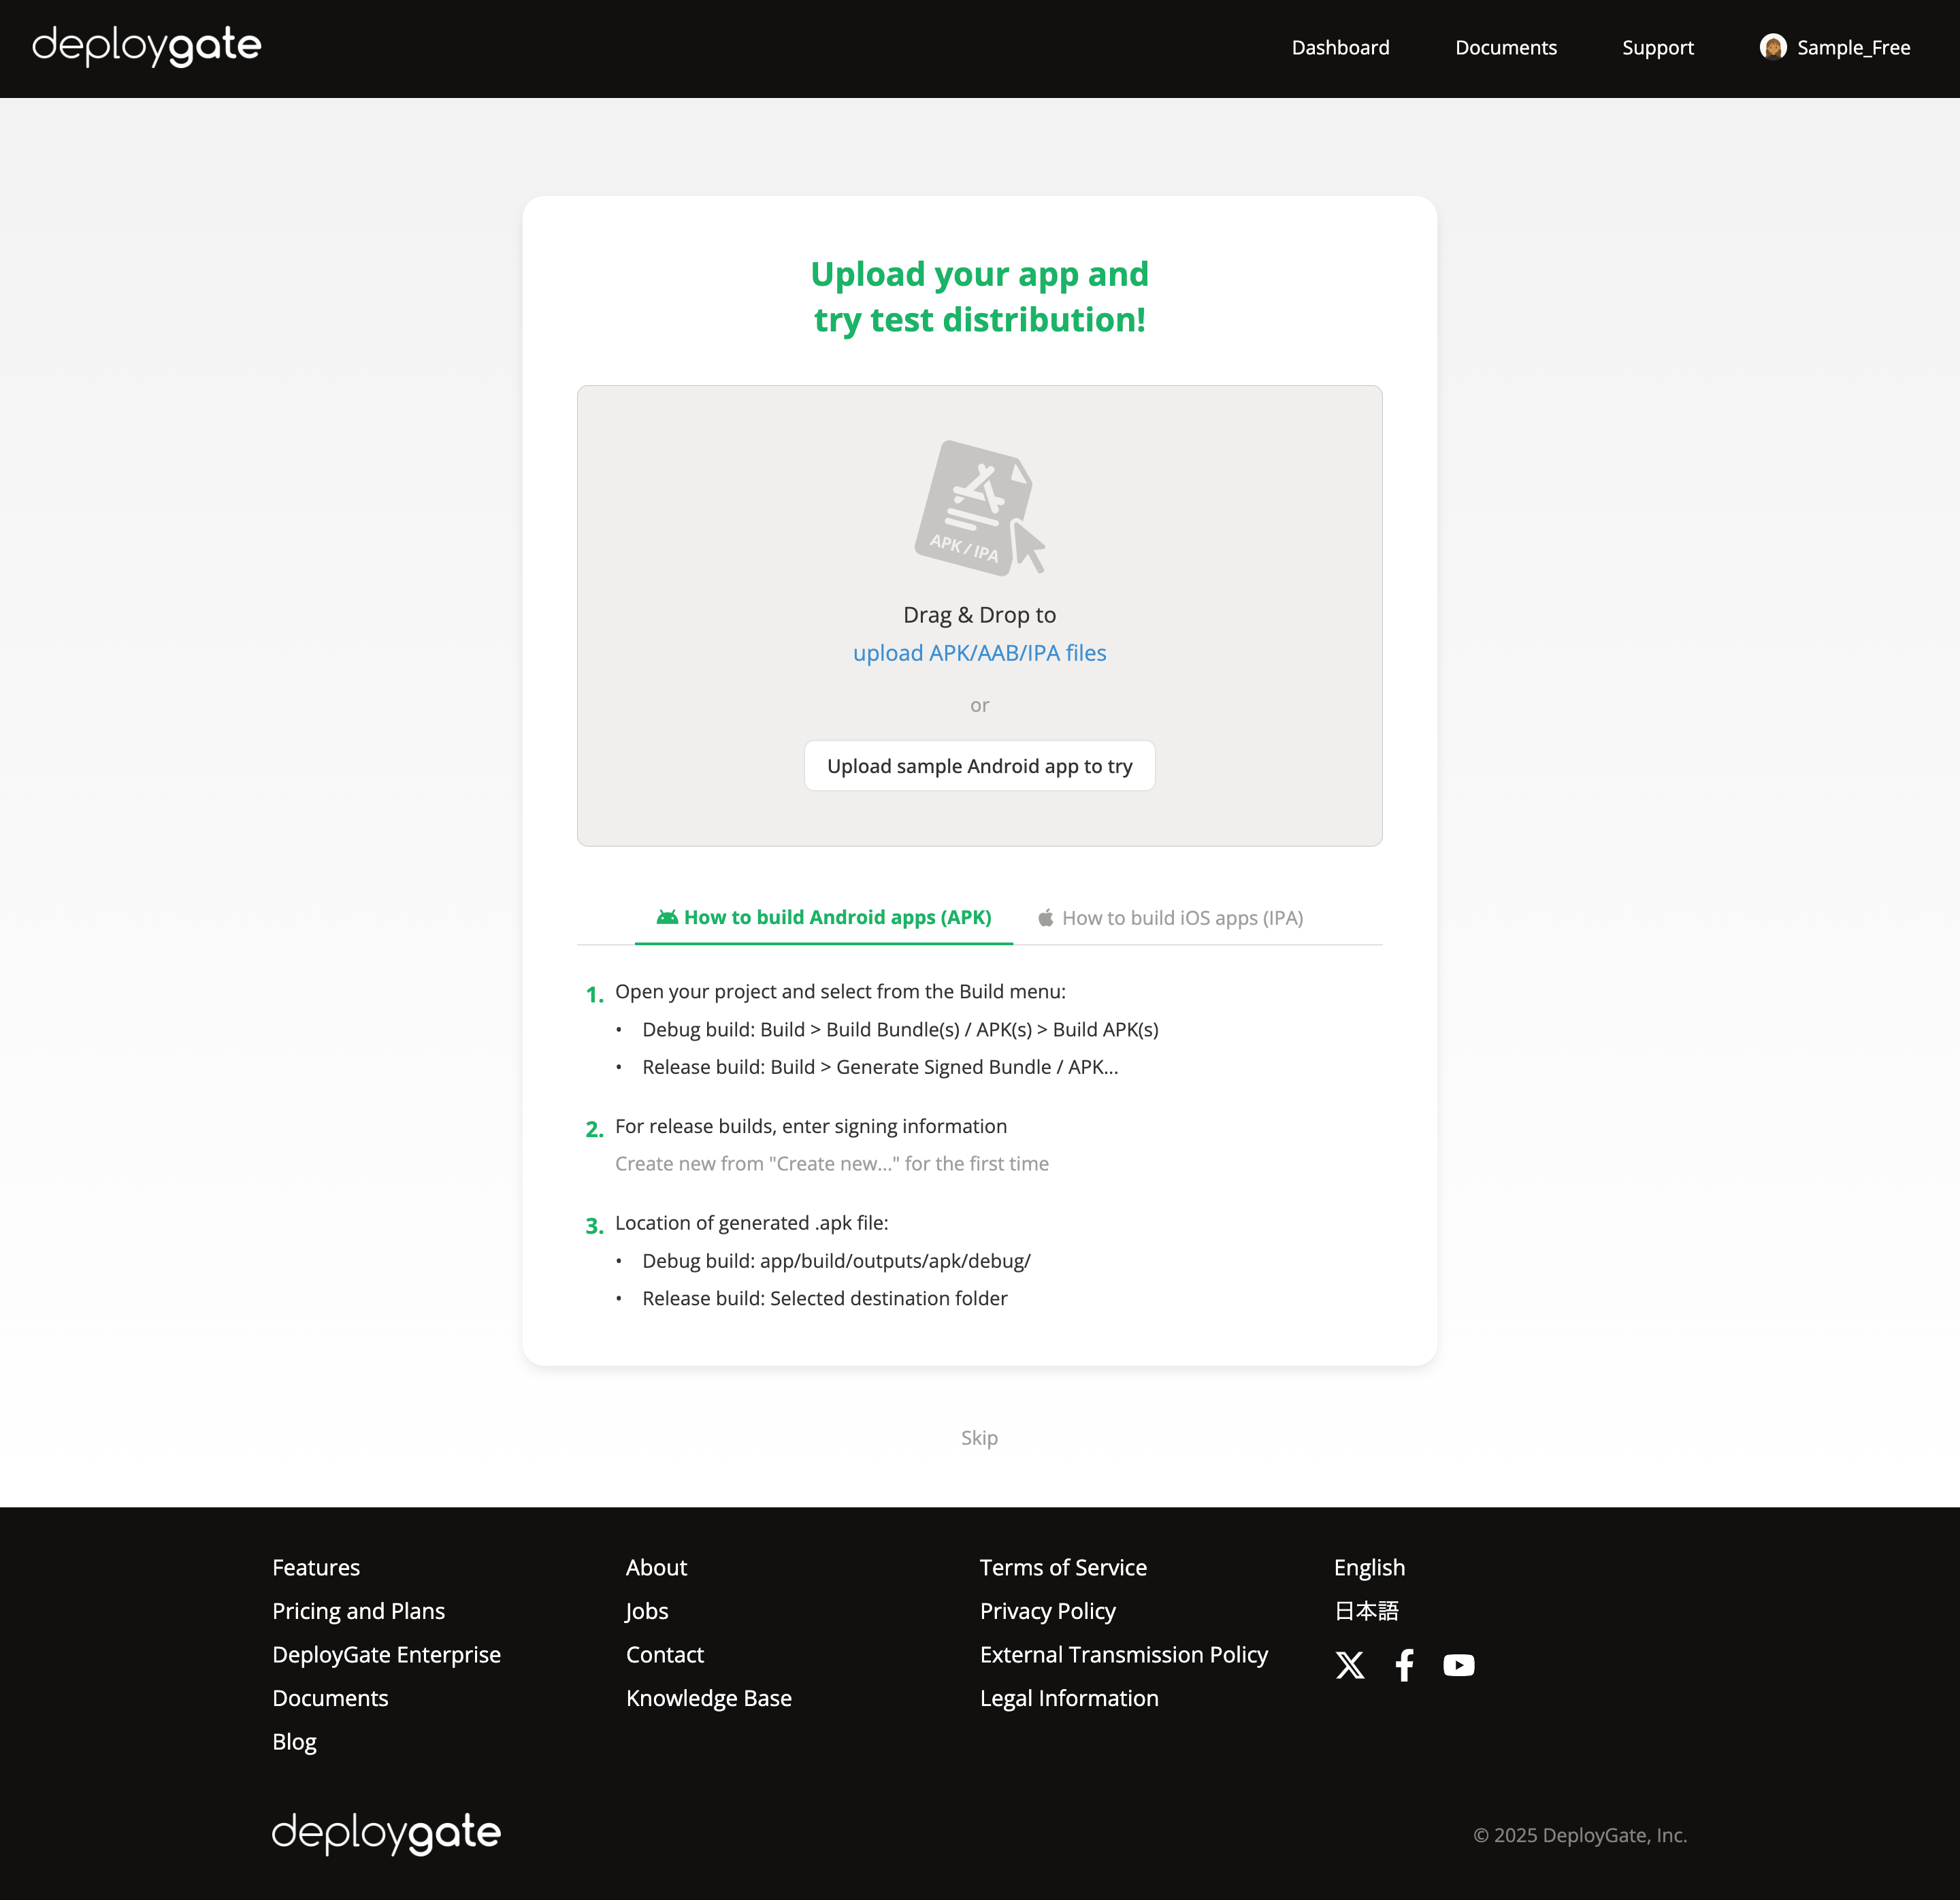Image resolution: width=1960 pixels, height=1900 pixels.
Task: Open the Pricing and Plans page
Action: tap(358, 1611)
